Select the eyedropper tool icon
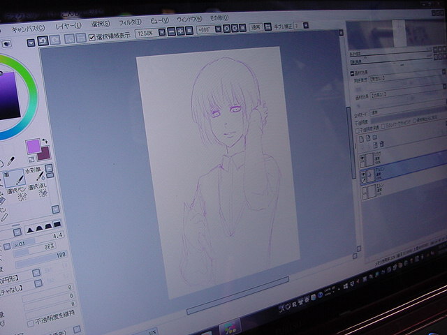447x335 pixels. pos(11,161)
